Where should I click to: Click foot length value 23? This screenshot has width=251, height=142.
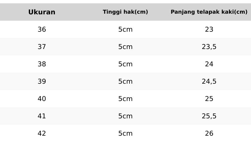(x=209, y=30)
